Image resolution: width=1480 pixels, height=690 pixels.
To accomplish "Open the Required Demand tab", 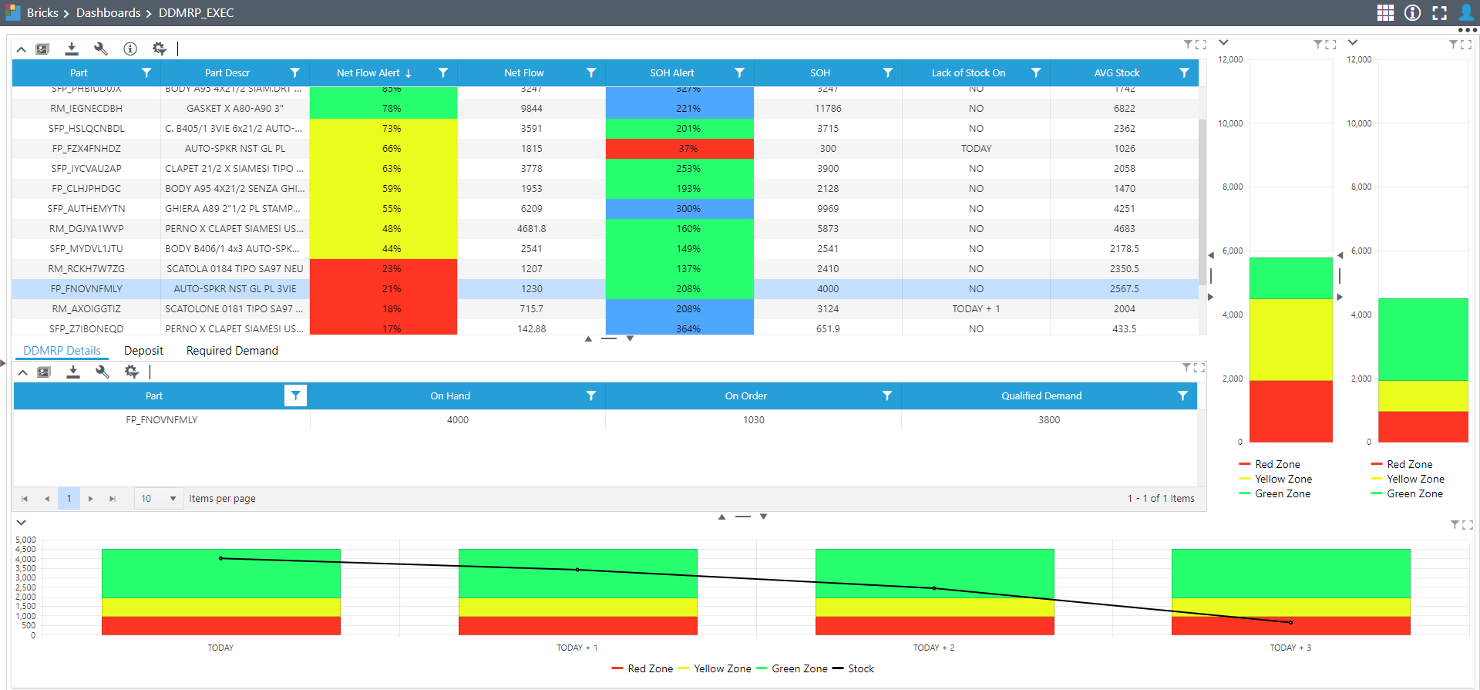I will click(232, 351).
